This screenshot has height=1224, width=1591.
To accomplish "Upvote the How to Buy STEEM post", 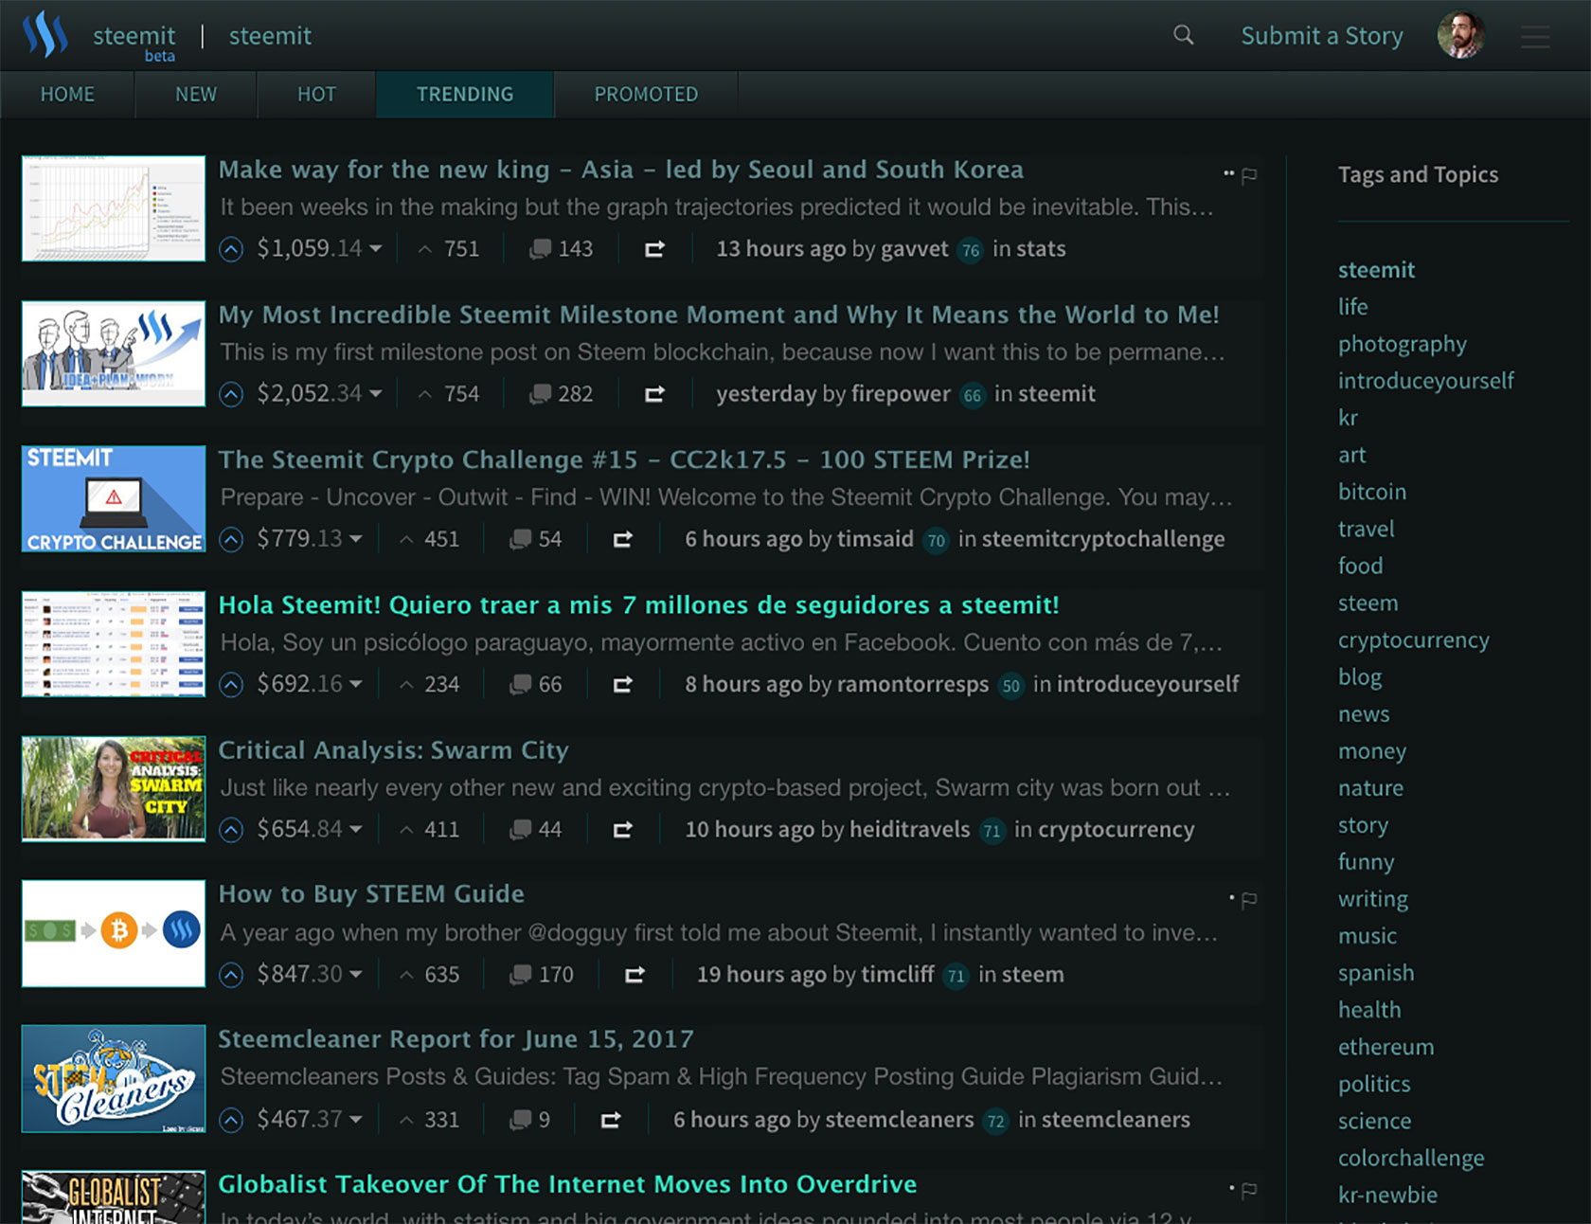I will pos(231,974).
